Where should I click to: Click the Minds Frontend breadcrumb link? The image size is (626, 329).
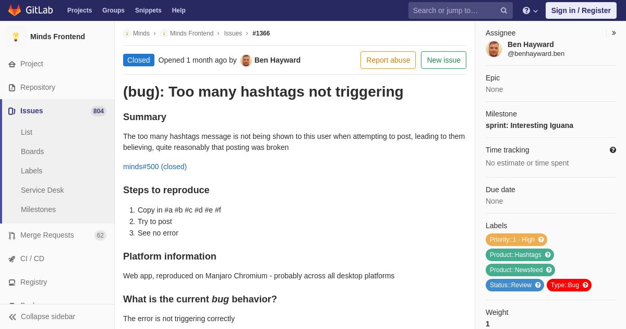[191, 33]
